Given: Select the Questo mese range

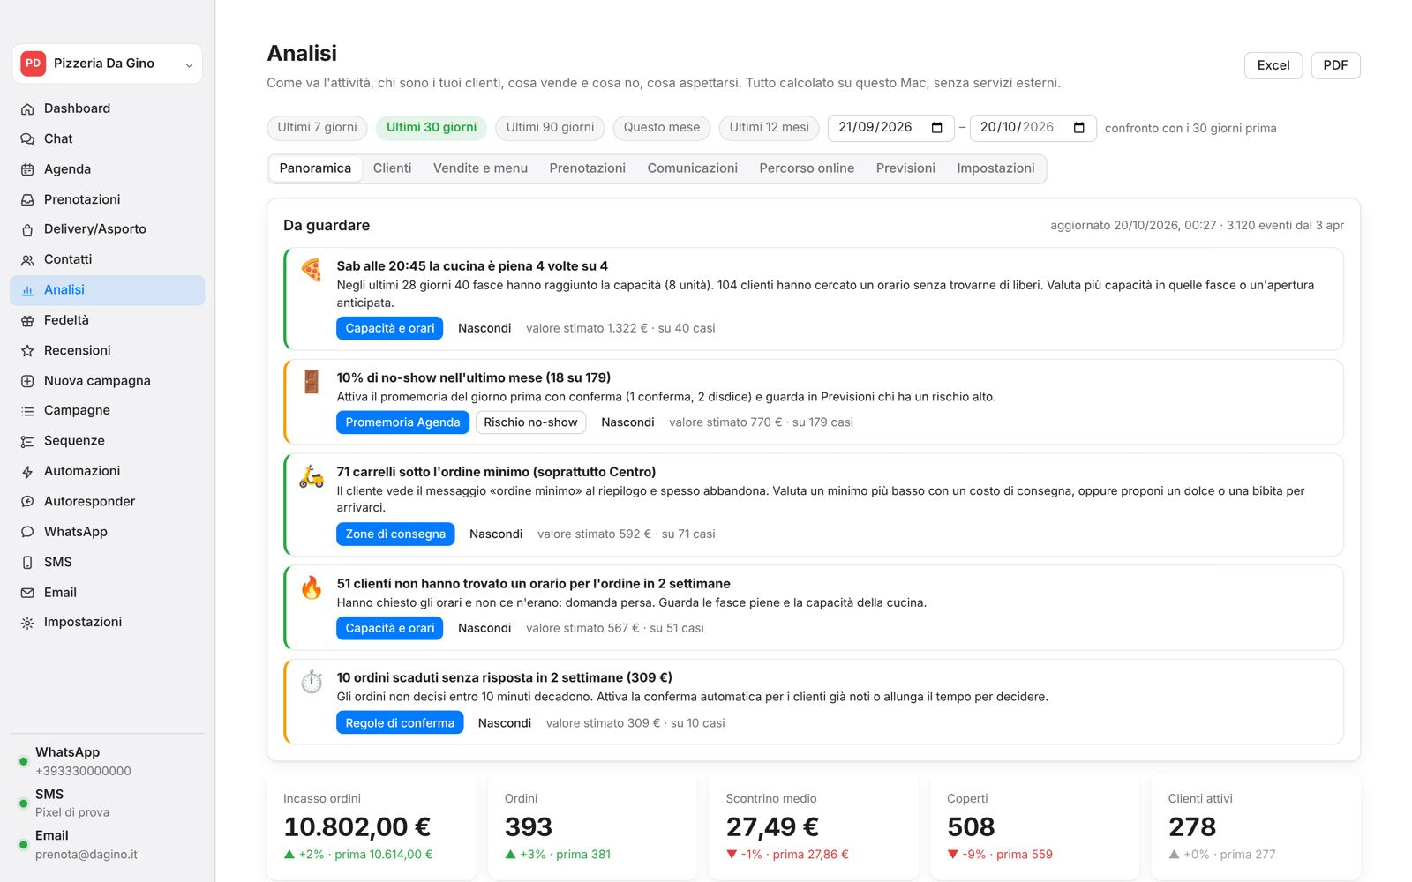Looking at the screenshot, I should [662, 128].
